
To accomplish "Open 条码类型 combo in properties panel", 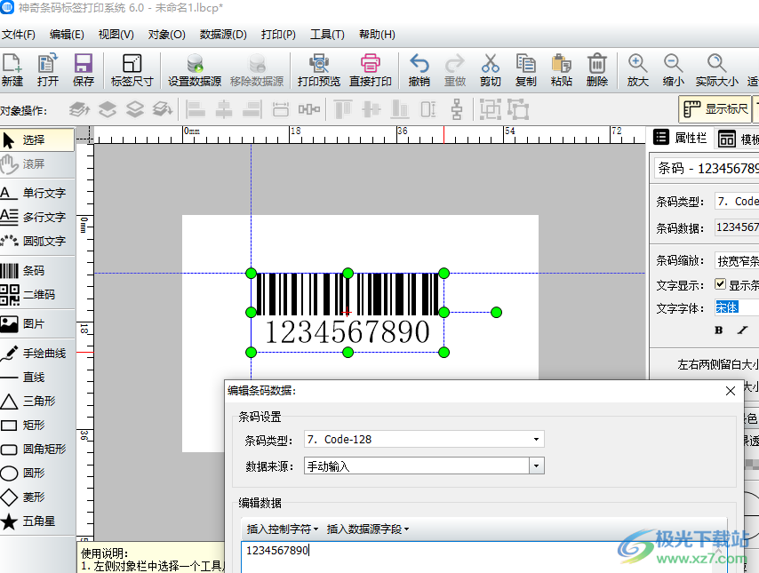I will pyautogui.click(x=737, y=202).
